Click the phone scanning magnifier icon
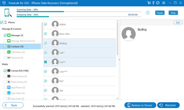Viewport: 184px width, 110px height. [x=8, y=13]
